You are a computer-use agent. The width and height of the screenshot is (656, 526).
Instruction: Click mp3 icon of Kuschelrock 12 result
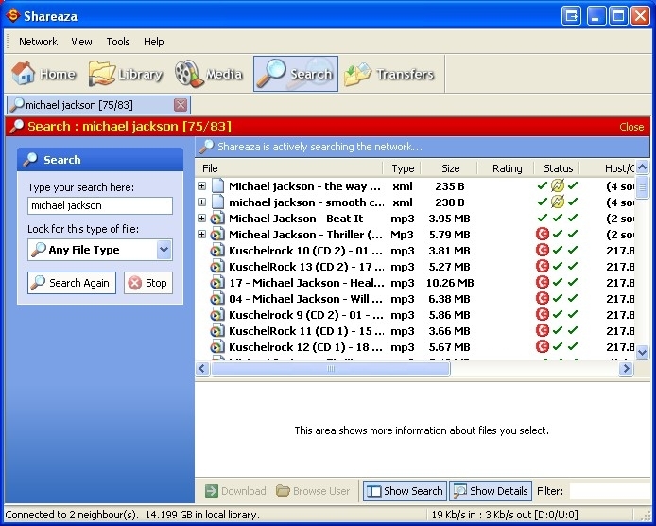point(217,347)
